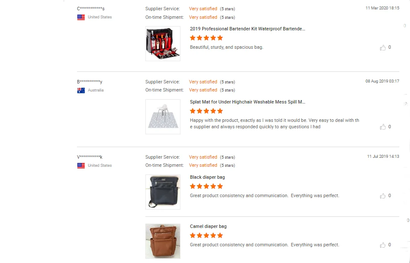Click the United States flag under V**********k
This screenshot has height=263, width=410.
click(81, 166)
